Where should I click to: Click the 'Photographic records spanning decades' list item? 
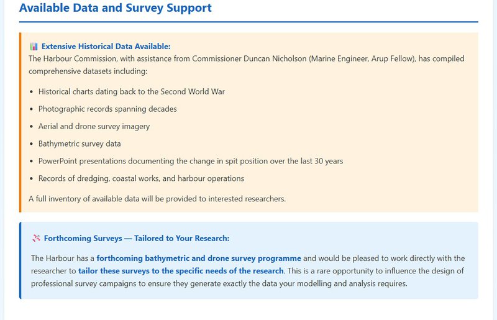tap(107, 109)
